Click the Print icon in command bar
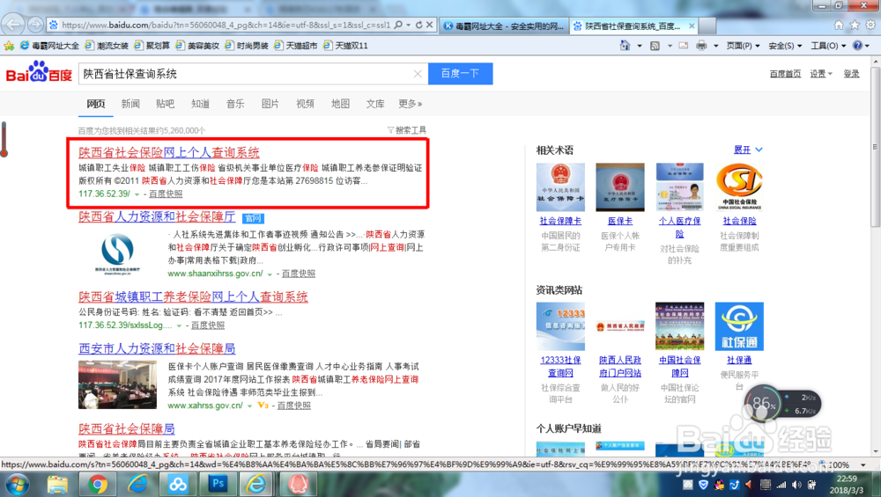This screenshot has height=497, width=881. pyautogui.click(x=701, y=46)
